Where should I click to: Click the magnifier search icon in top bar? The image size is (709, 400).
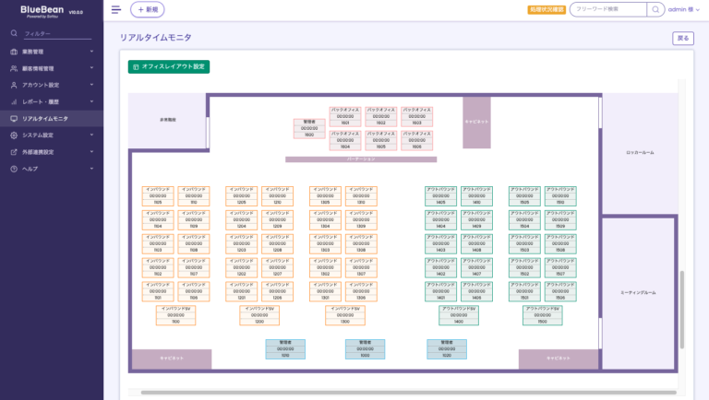(655, 9)
